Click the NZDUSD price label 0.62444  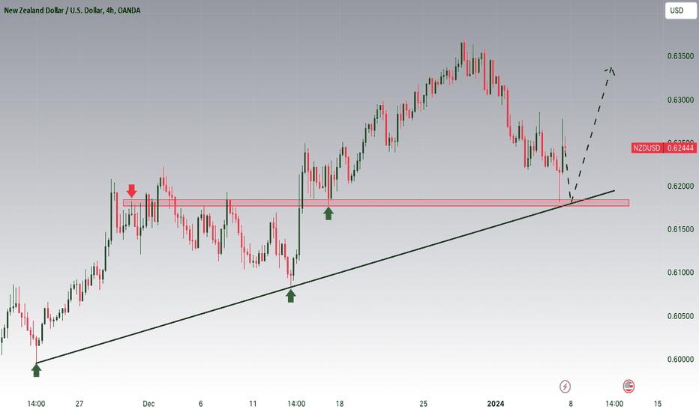(x=663, y=148)
